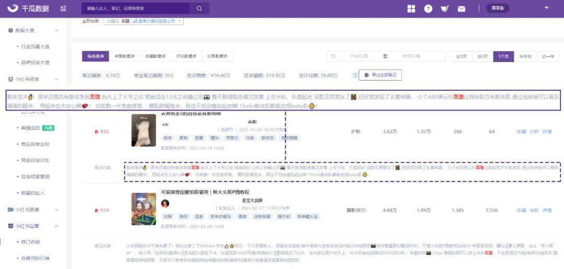The height and width of the screenshot is (269, 564).
Task: Open 热门内容 in the sidebar
Action: click(x=31, y=242)
